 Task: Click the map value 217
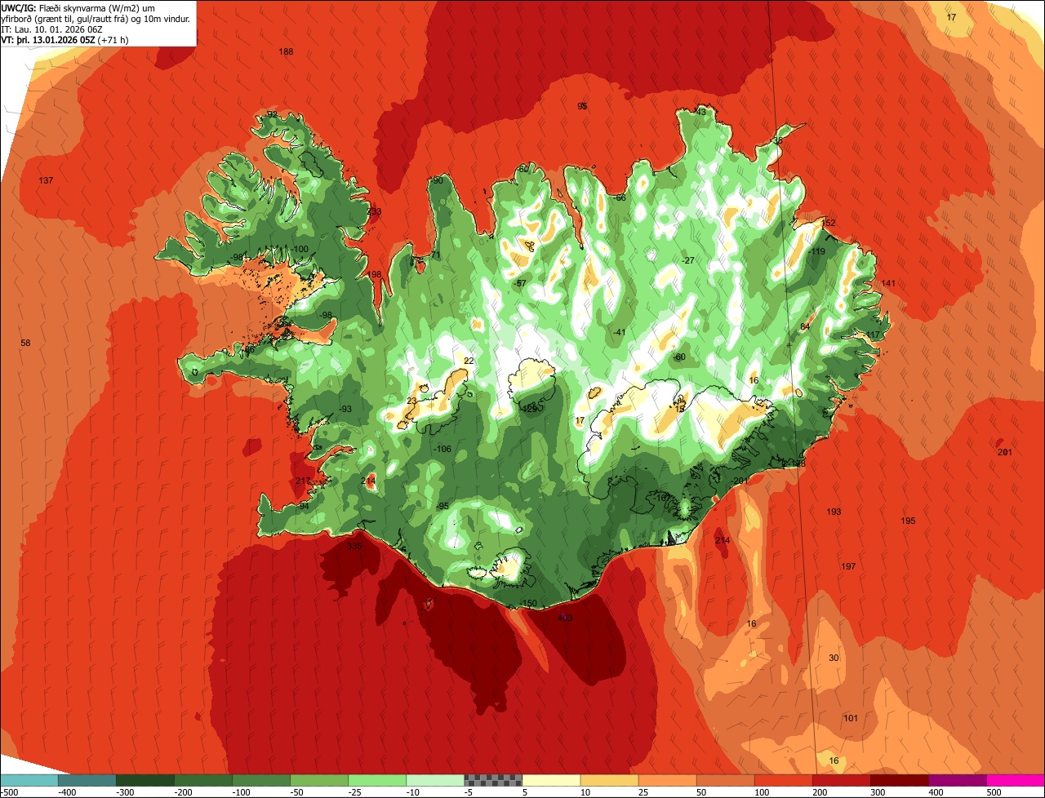(x=303, y=481)
